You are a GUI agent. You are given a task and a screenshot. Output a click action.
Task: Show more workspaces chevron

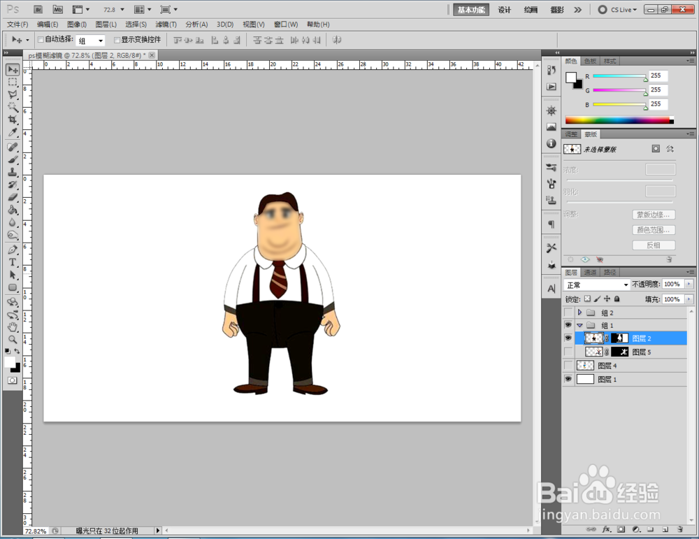tap(578, 9)
